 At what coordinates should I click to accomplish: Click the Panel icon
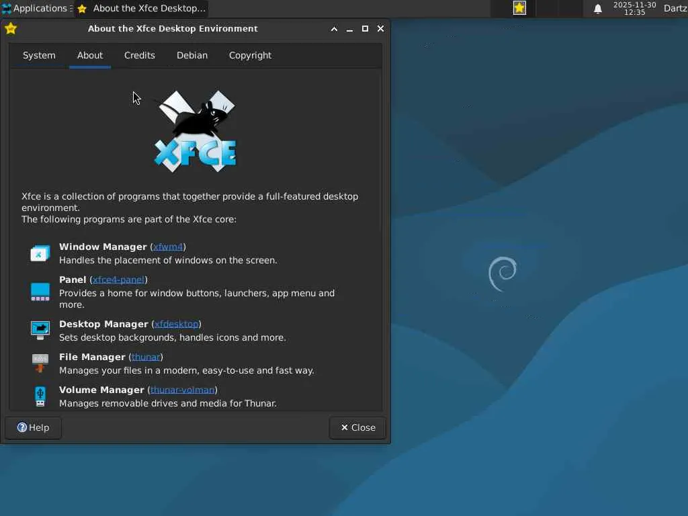(40, 292)
